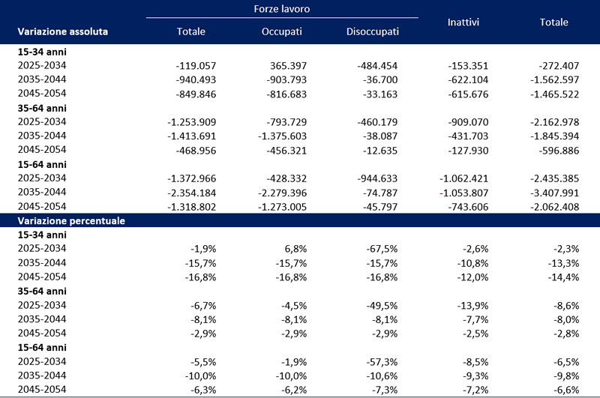
Task: Click the 'Variazione percentuale' section header
Action: tap(73, 222)
